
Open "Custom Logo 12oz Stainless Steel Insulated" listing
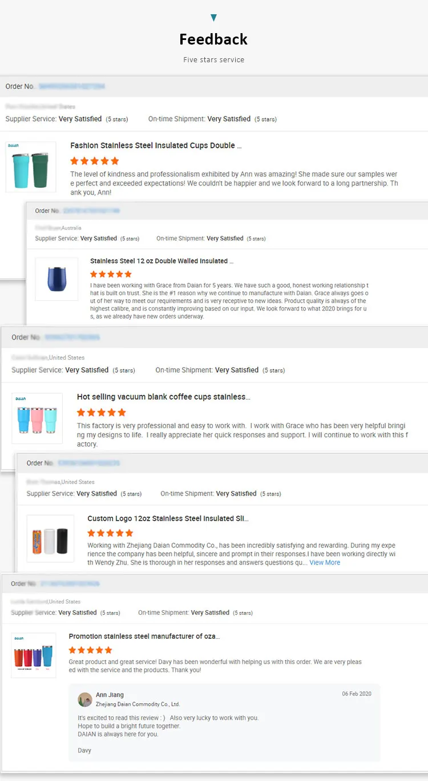pyautogui.click(x=168, y=518)
